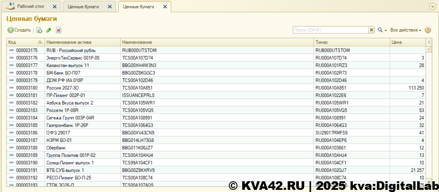Click the Цена column header

406,42
